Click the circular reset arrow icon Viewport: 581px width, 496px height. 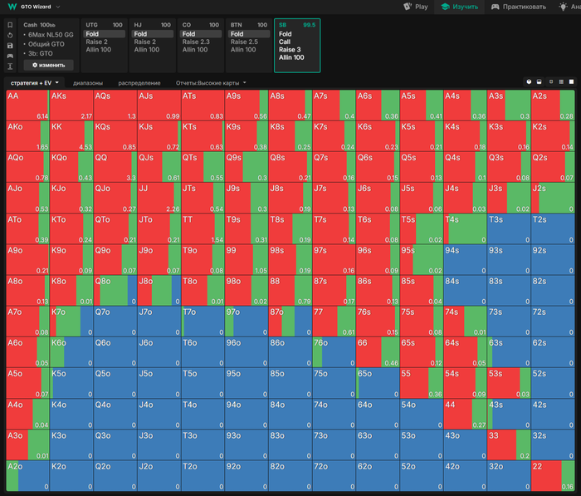click(x=10, y=35)
